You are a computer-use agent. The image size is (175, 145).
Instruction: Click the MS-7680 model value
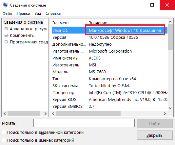97,72
